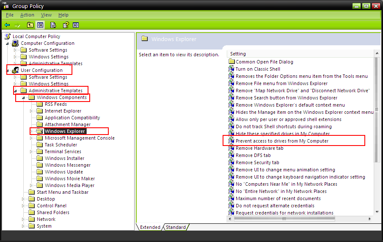Click the Turn on Classic Shell policy icon

pyautogui.click(x=231, y=69)
